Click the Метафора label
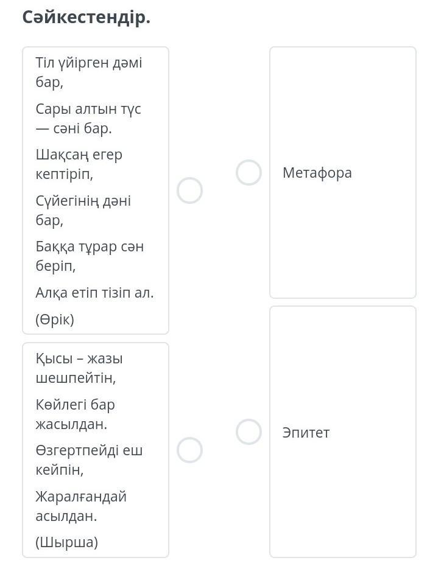 tap(317, 173)
